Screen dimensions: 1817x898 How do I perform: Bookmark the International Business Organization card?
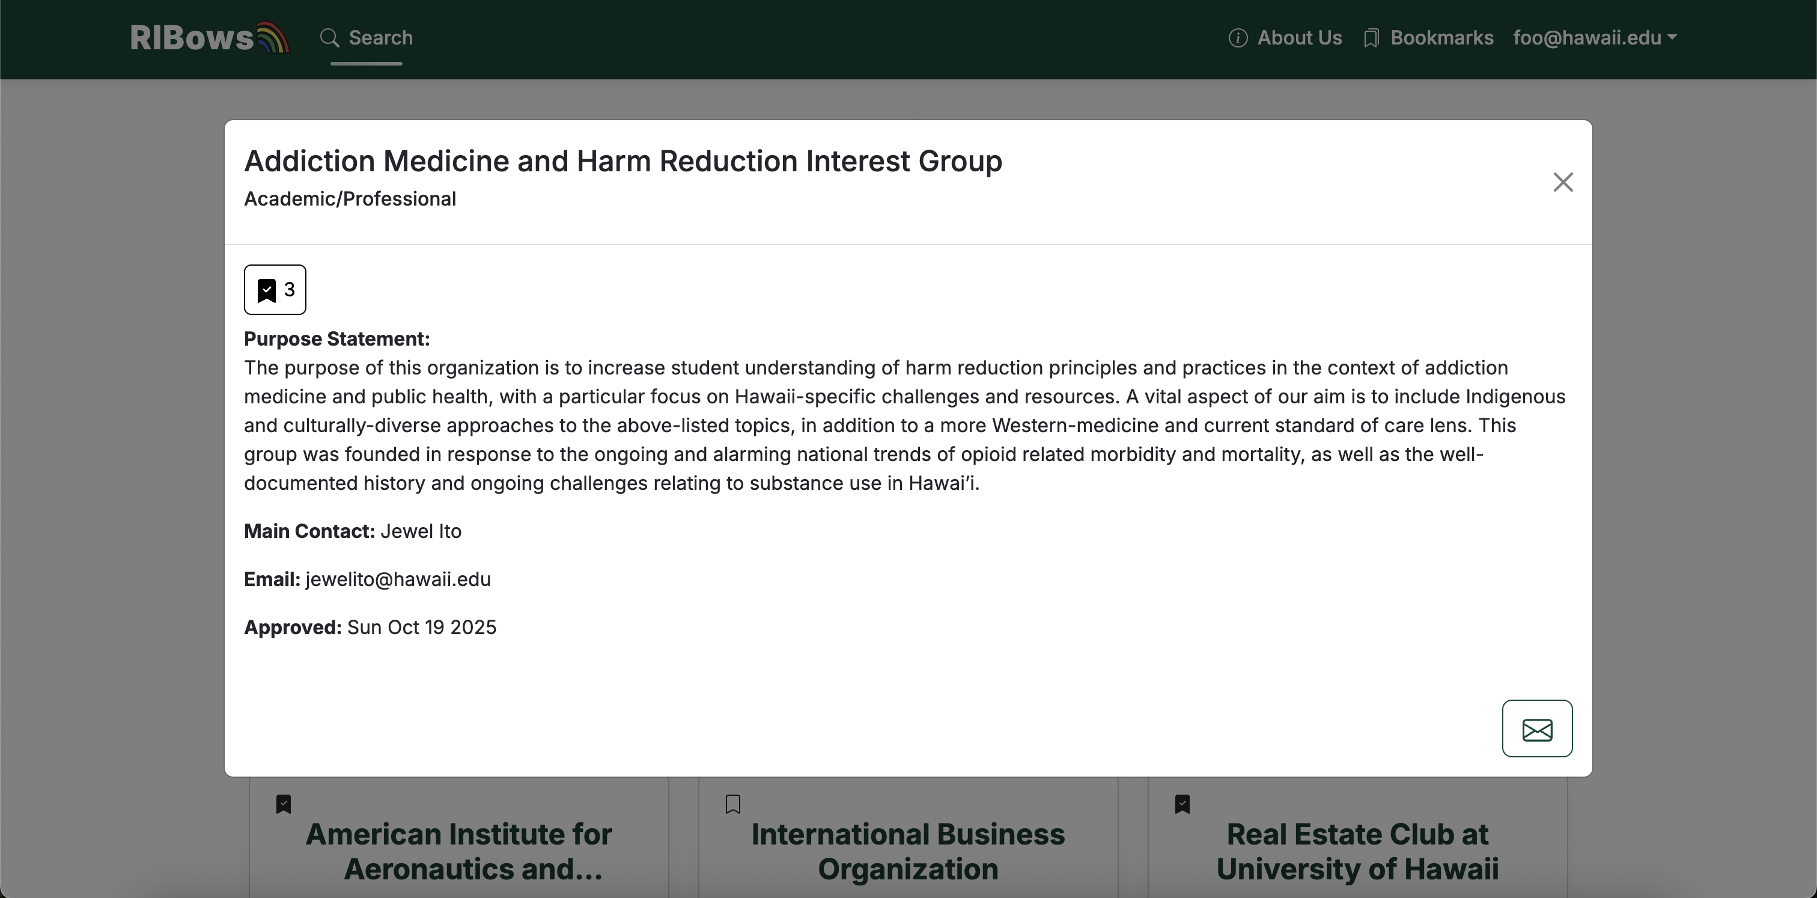pos(733,804)
